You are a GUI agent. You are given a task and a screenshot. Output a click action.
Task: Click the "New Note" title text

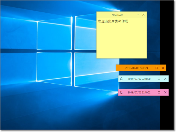117,15
